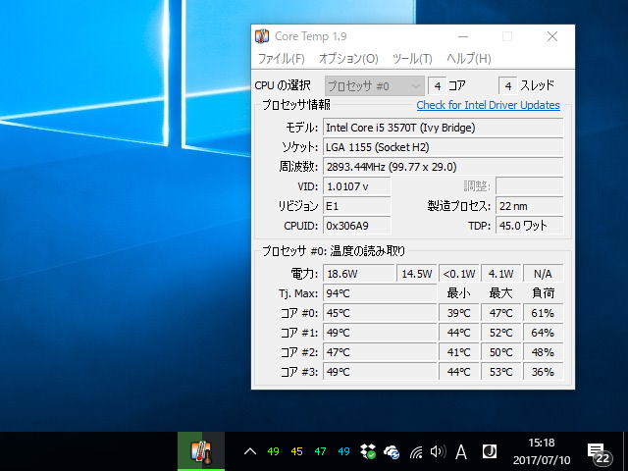Viewport: 628px width, 471px height.
Task: Open the clock showing 15:18
Action: pyautogui.click(x=542, y=451)
